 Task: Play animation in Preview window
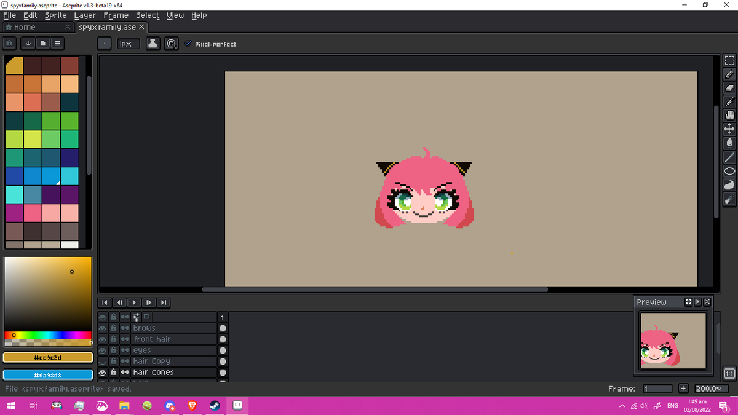point(698,302)
